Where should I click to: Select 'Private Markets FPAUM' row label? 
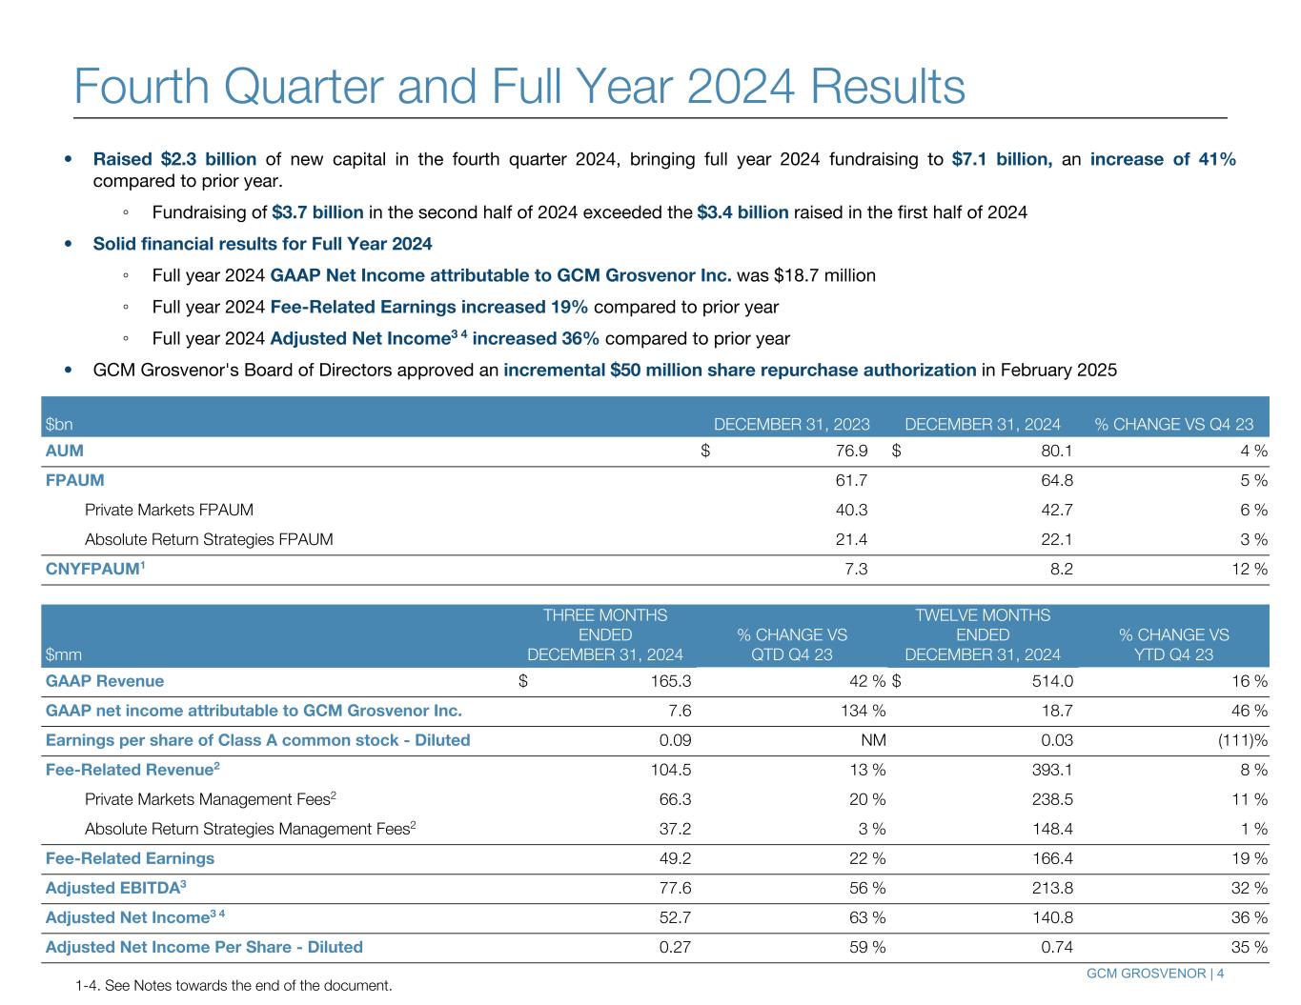tap(169, 510)
